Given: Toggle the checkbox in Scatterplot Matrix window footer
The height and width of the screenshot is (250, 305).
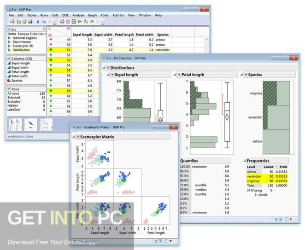Looking at the screenshot, I should [166, 241].
